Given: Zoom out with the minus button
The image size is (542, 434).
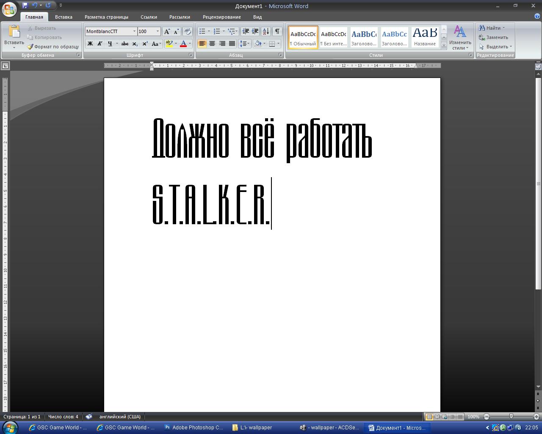Looking at the screenshot, I should point(486,417).
